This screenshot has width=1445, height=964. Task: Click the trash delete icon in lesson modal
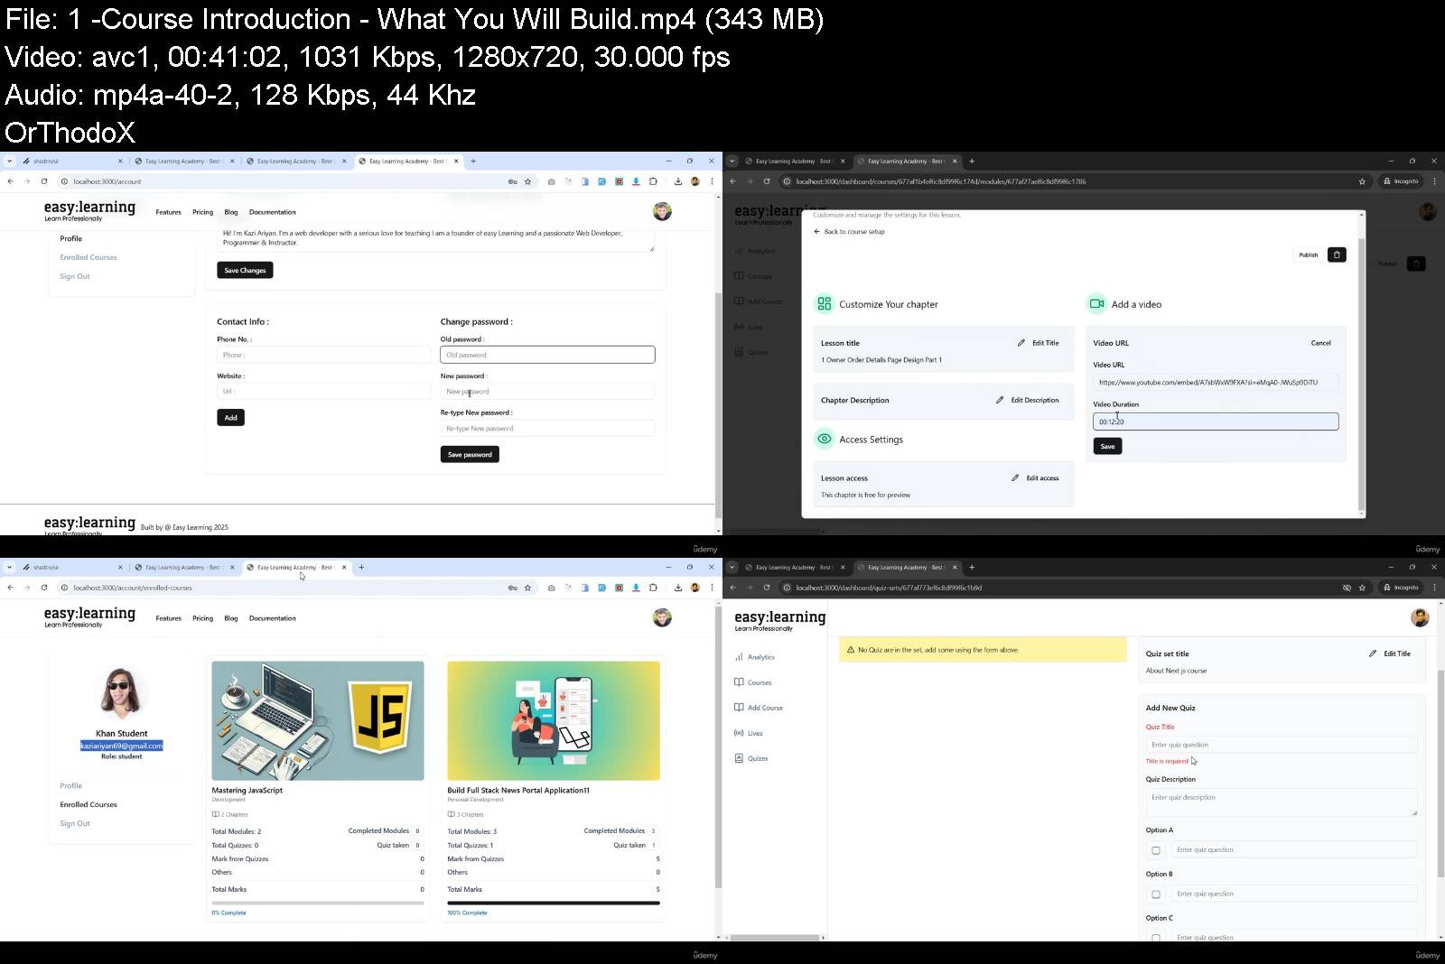point(1337,255)
